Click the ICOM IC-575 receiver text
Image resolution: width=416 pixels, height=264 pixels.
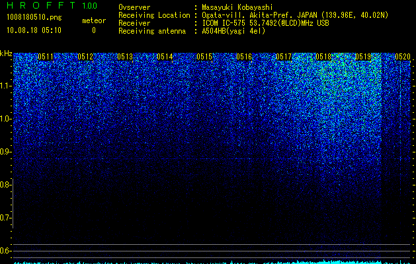(265, 23)
